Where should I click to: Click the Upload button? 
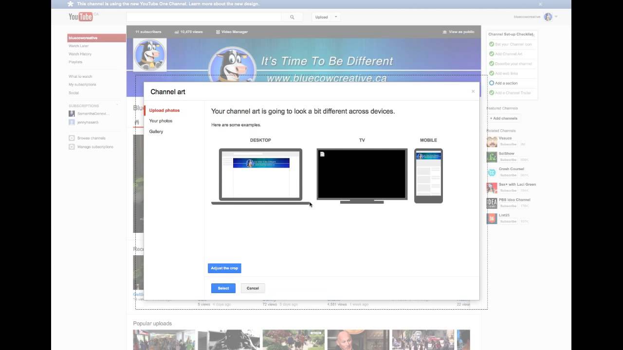pyautogui.click(x=321, y=17)
